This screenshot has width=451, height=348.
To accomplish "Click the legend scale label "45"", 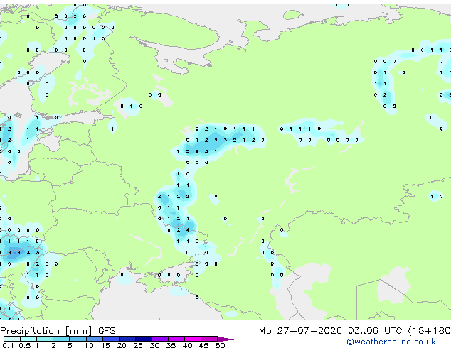I will pos(203,345).
